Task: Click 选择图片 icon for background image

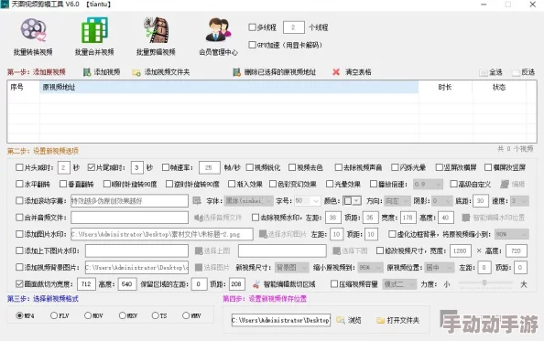Action: pos(199,267)
